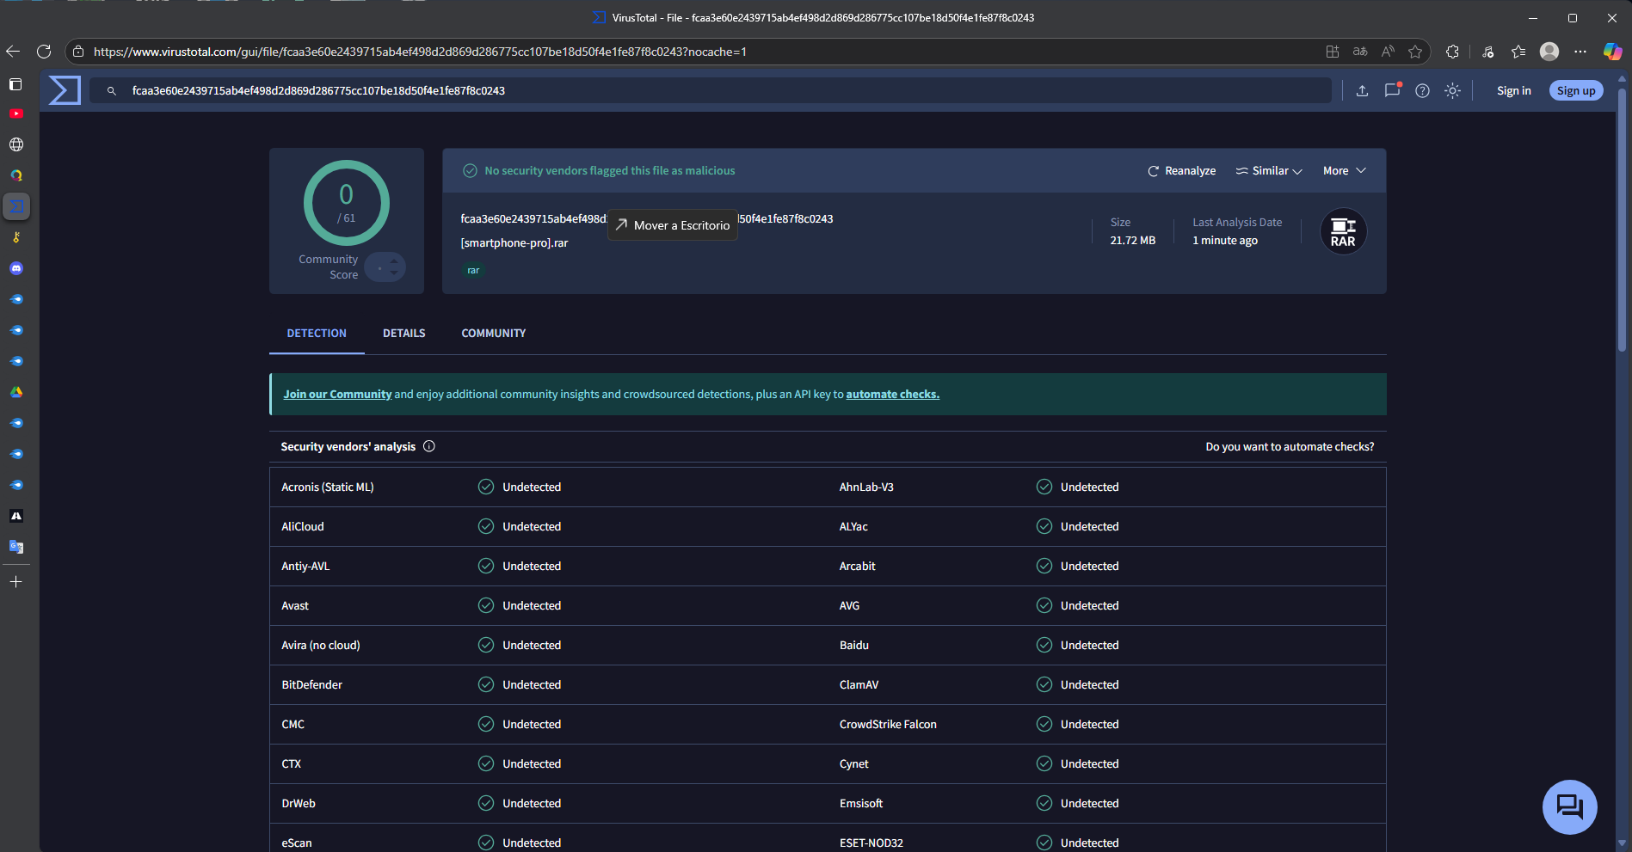1632x852 pixels.
Task: Open the Google Translate sidebar tab
Action: coord(16,547)
